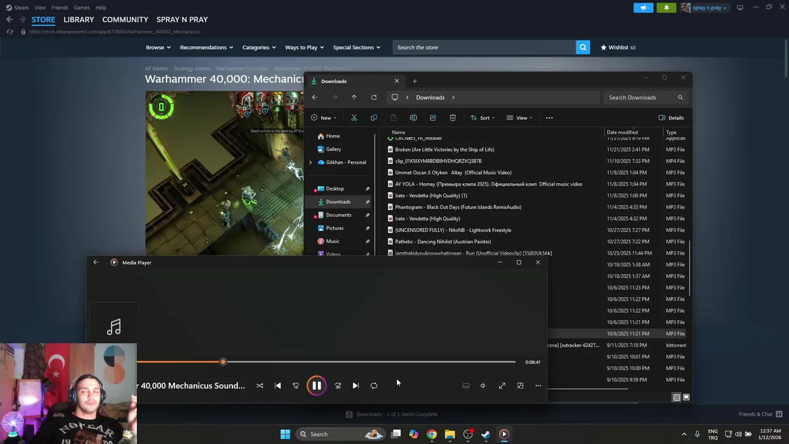The image size is (789, 444).
Task: Open the Steam Wishlist link
Action: 618,47
